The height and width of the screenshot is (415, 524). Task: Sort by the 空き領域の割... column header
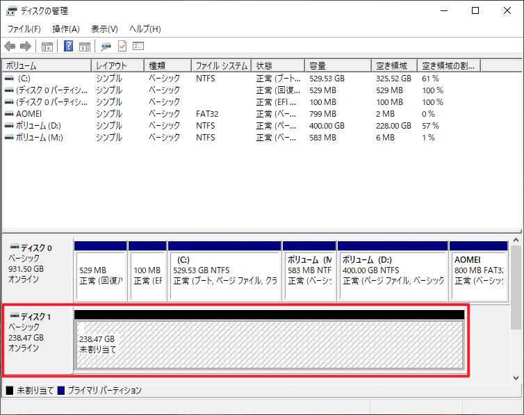(x=449, y=65)
